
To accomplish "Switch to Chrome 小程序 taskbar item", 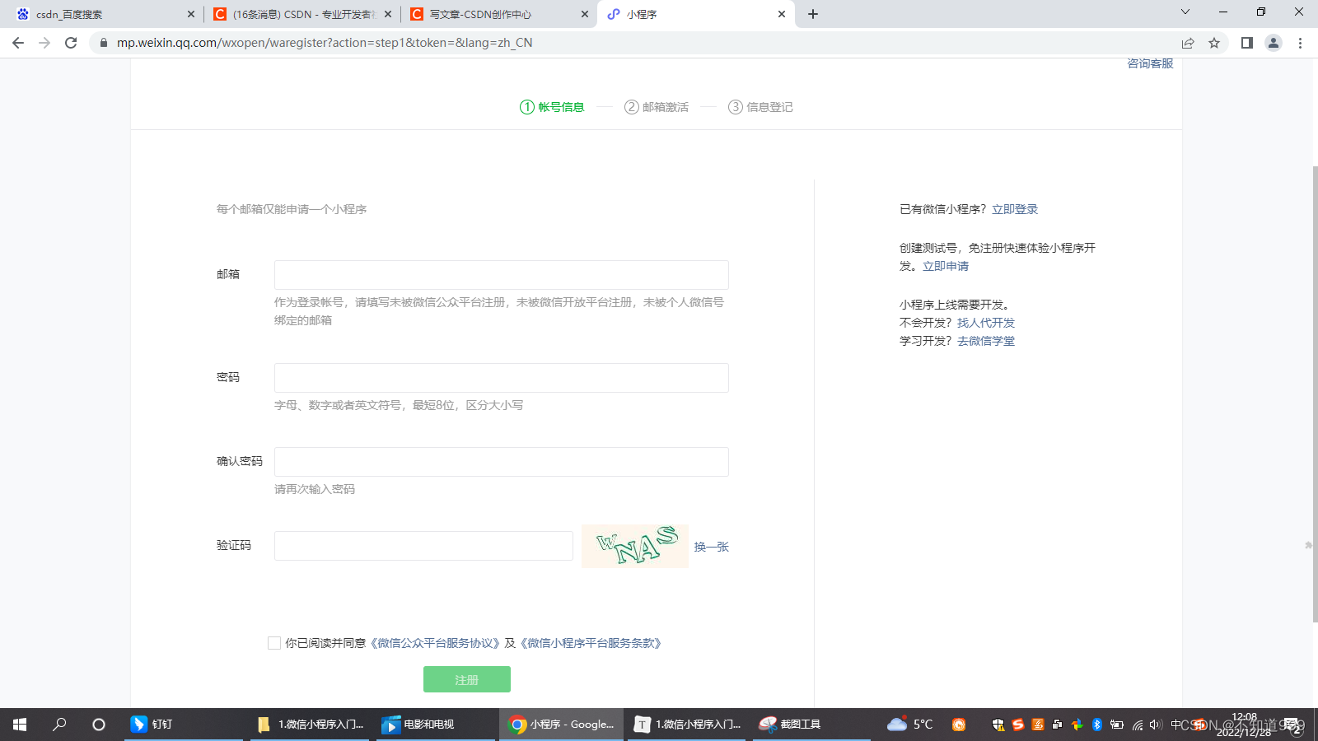I will pyautogui.click(x=562, y=725).
